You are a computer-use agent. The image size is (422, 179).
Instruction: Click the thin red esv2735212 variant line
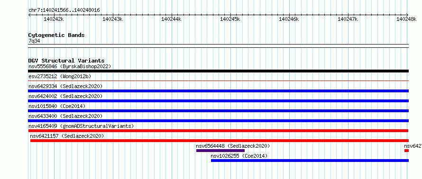[x=218, y=81]
